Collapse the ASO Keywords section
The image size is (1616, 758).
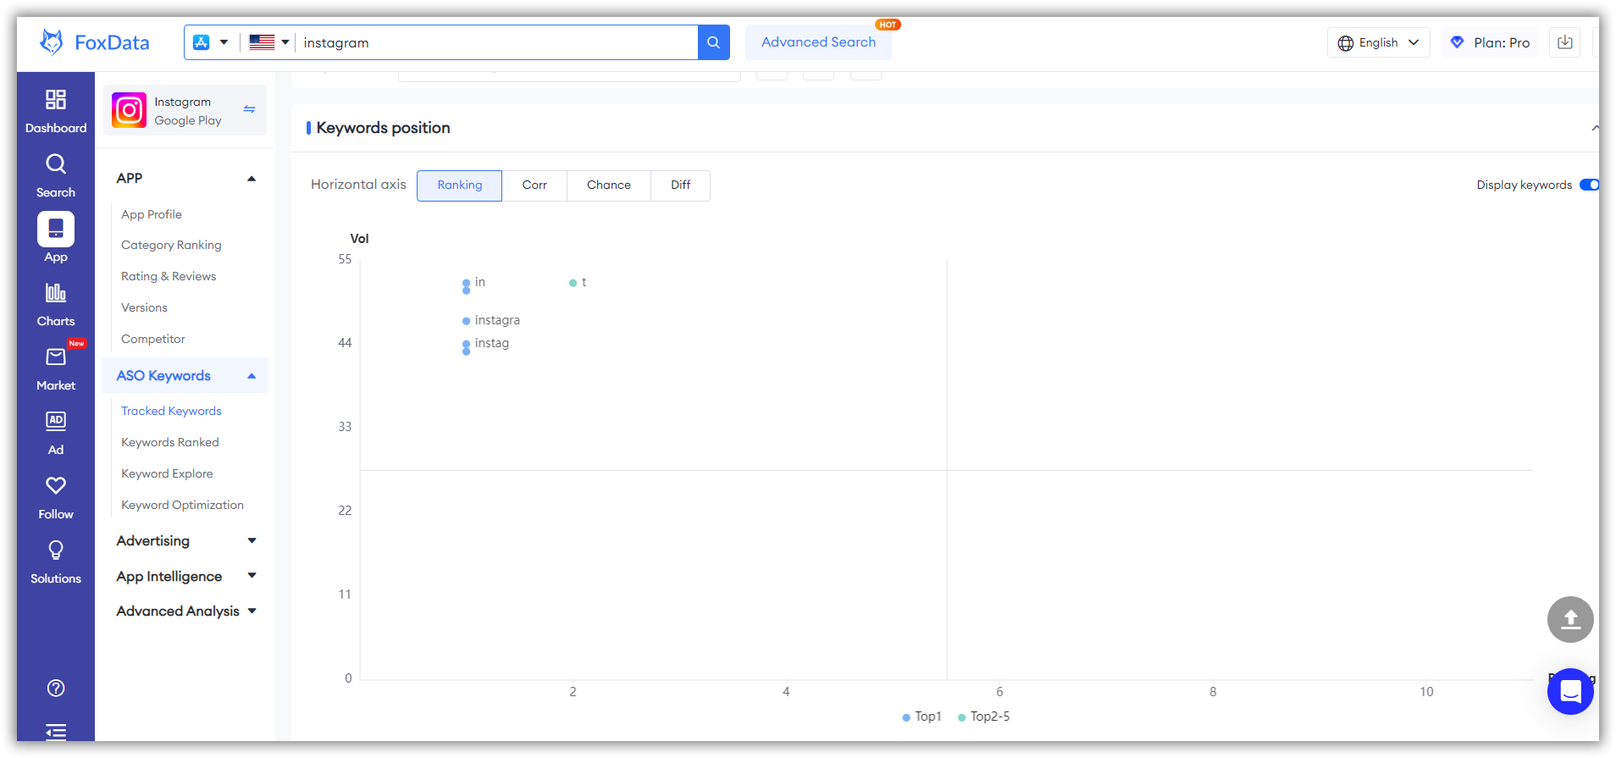(x=252, y=376)
